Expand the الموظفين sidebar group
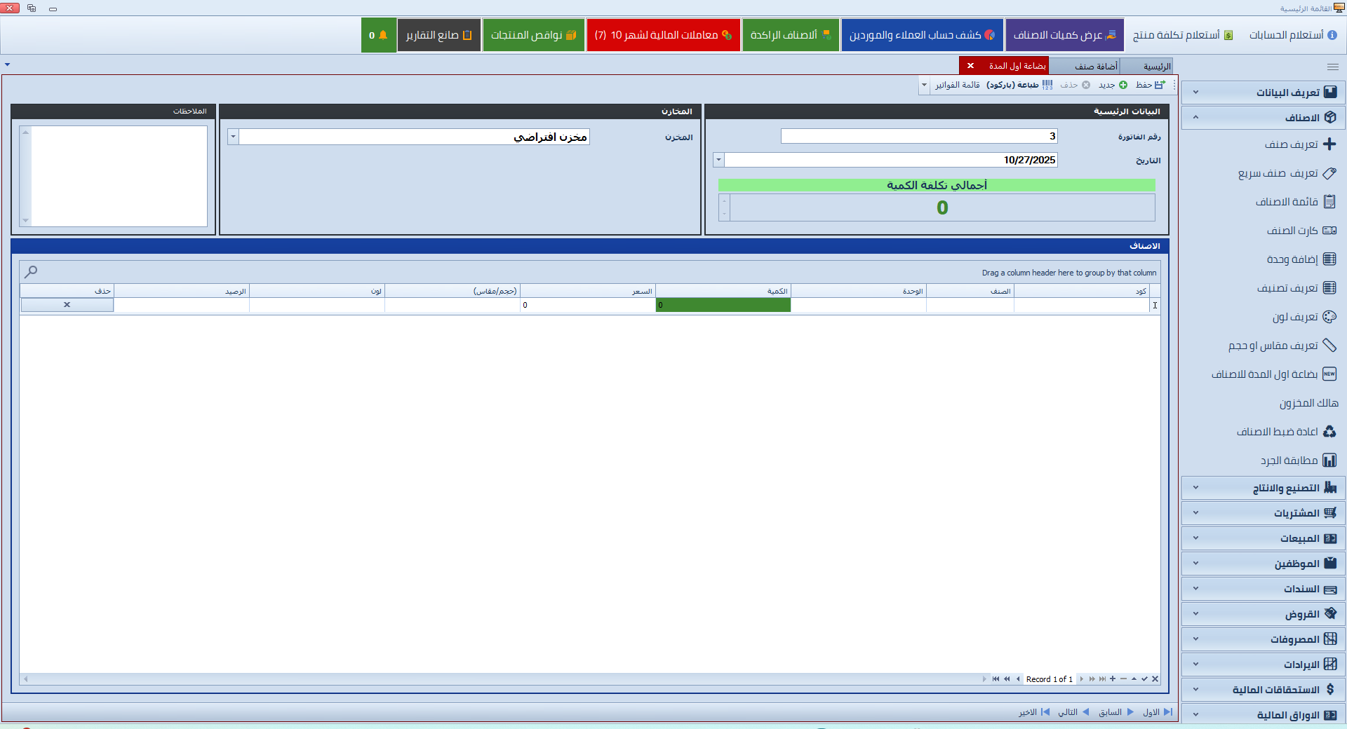The width and height of the screenshot is (1347, 729). [x=1263, y=564]
